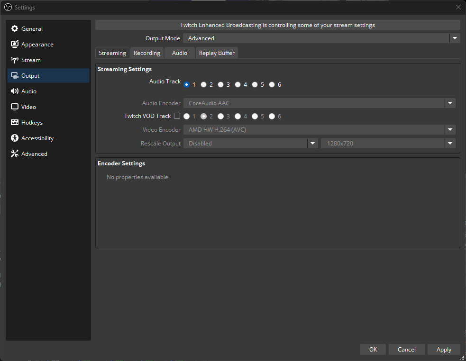Click the Audio Encoder dropdown arrow
The image size is (466, 361).
point(450,103)
